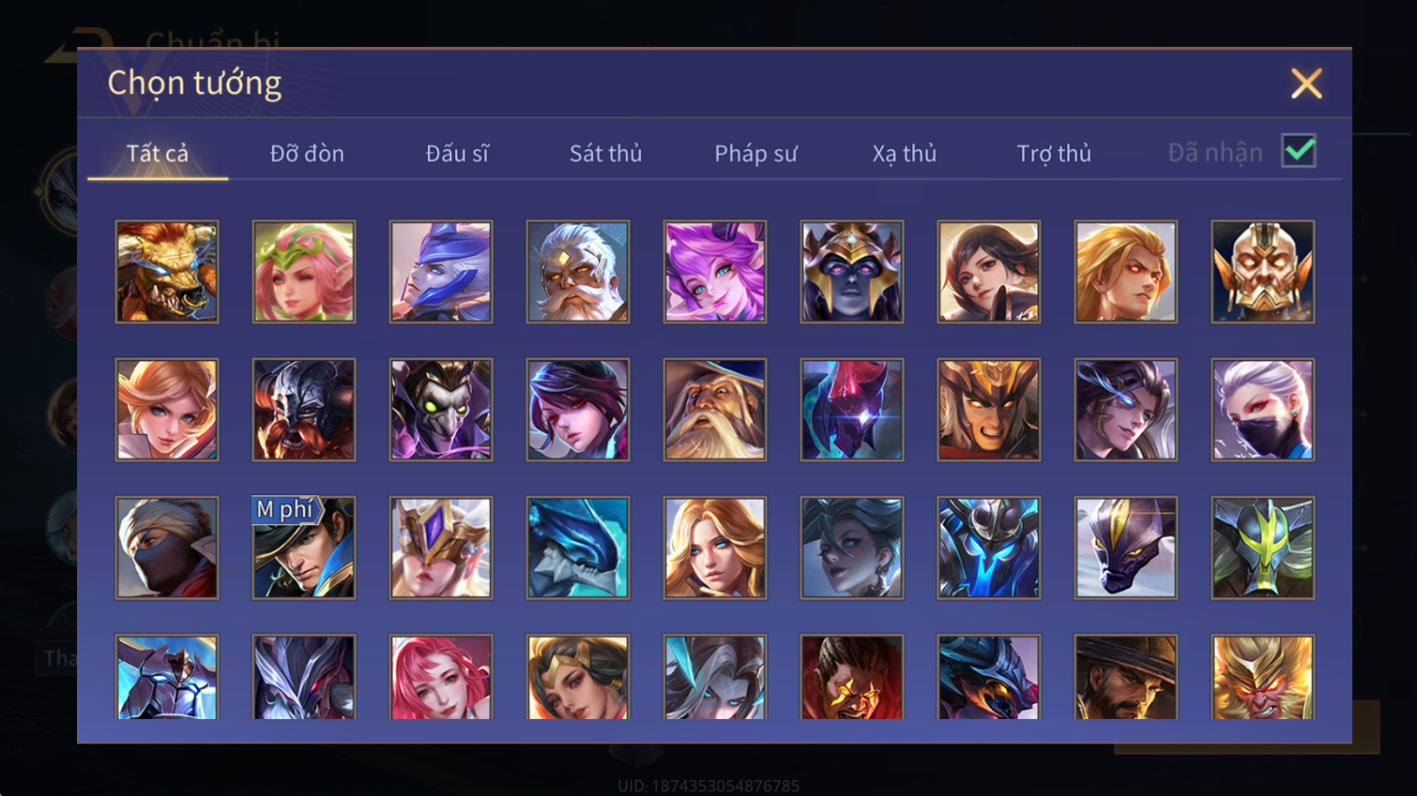Switch to the 'Đỡ đòn' tab
This screenshot has height=796, width=1417.
click(307, 153)
